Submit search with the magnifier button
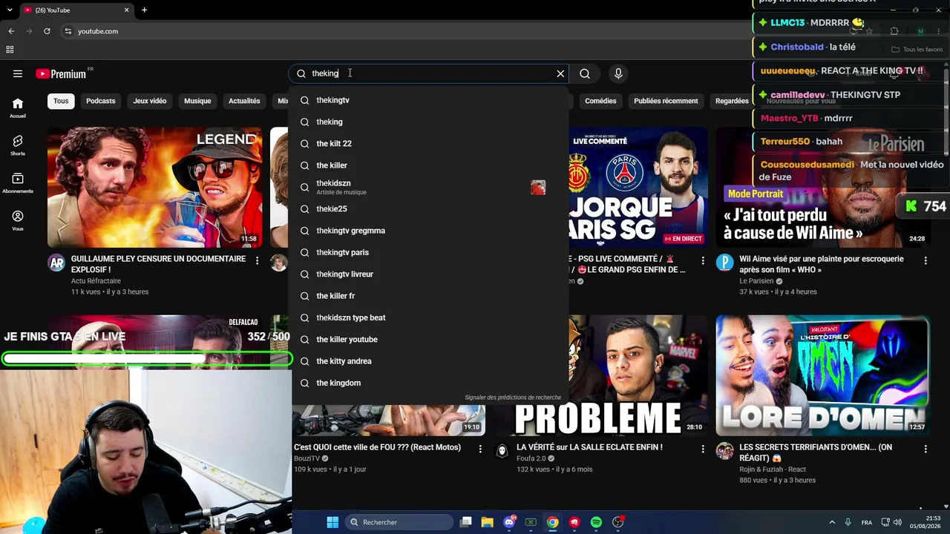This screenshot has width=950, height=534. coord(585,73)
